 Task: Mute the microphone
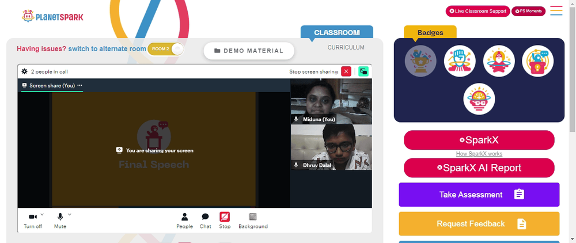click(60, 220)
